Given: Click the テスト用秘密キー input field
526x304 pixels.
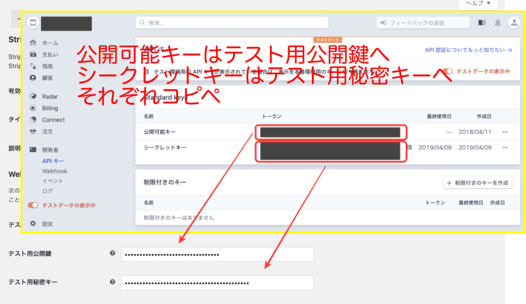Looking at the screenshot, I should click(217, 282).
